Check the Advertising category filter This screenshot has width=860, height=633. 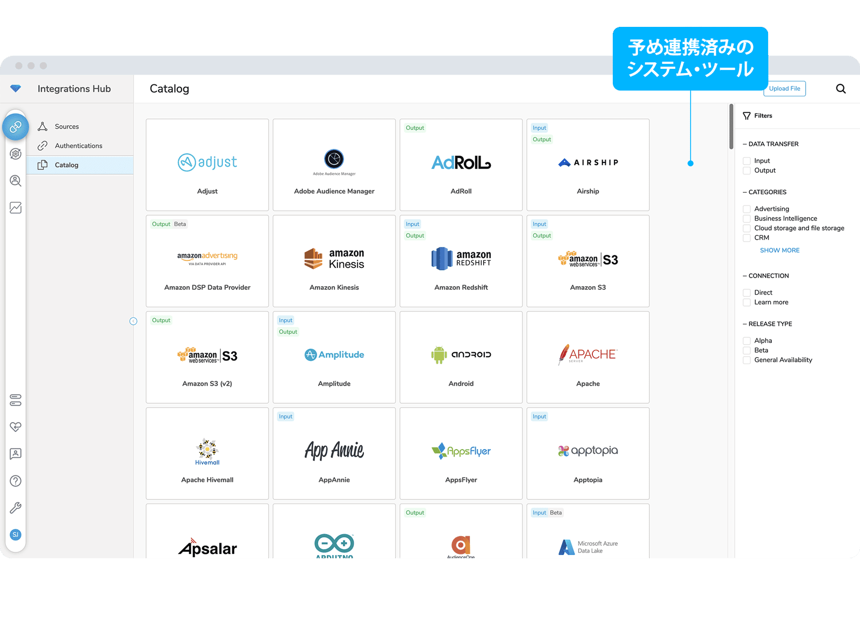point(747,209)
